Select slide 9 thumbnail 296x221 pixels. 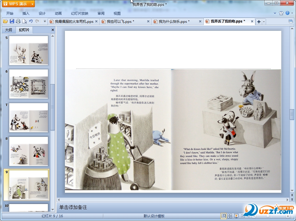[x=29, y=185]
